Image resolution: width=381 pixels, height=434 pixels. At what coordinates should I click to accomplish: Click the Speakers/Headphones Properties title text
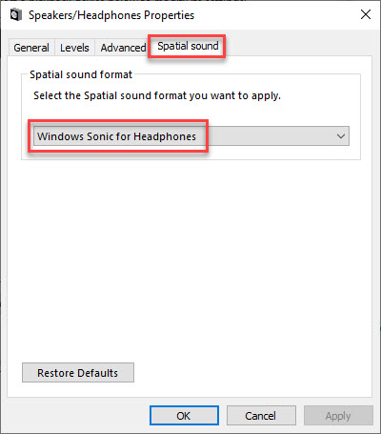tap(111, 15)
